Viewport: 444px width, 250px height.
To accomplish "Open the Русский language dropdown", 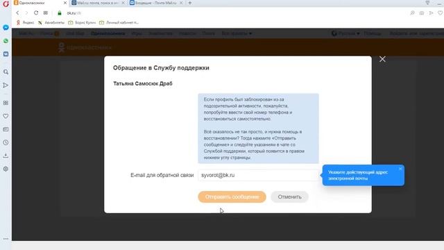I will (x=345, y=33).
